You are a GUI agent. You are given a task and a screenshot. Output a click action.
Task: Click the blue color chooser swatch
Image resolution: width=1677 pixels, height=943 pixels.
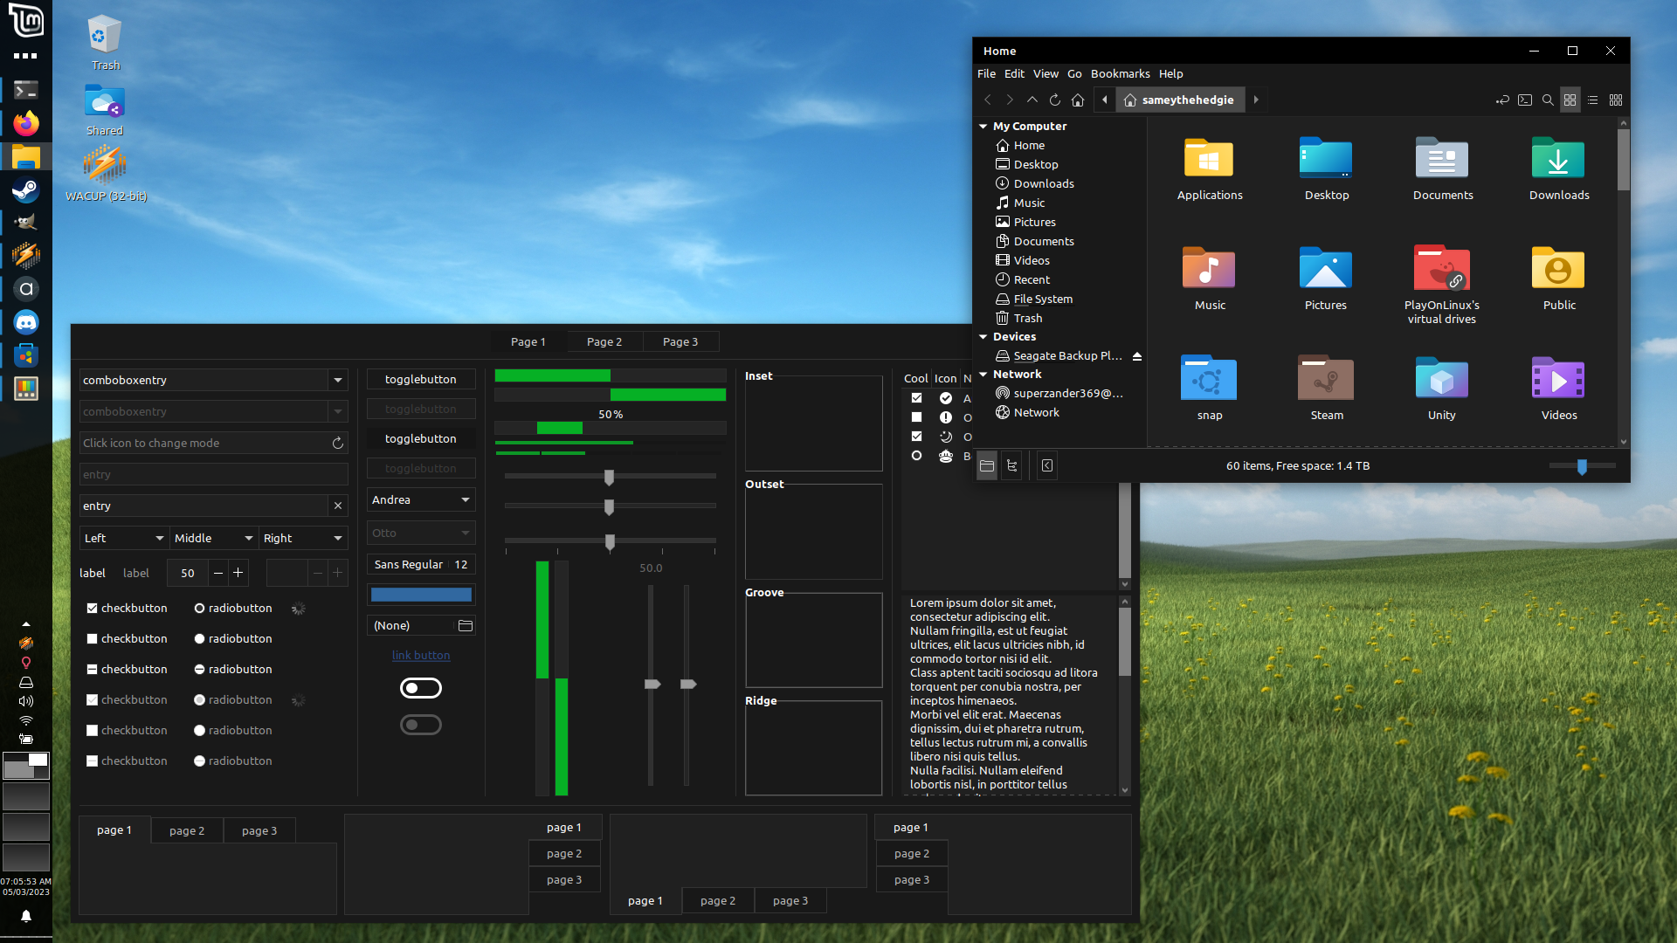pyautogui.click(x=421, y=595)
